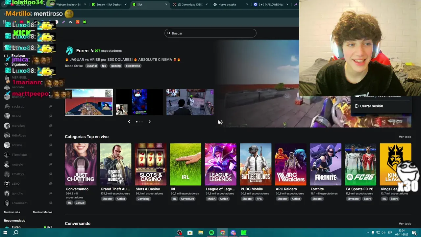The height and width of the screenshot is (237, 421).
Task: Click the search magnifier icon in Buscar box
Action: click(169, 33)
